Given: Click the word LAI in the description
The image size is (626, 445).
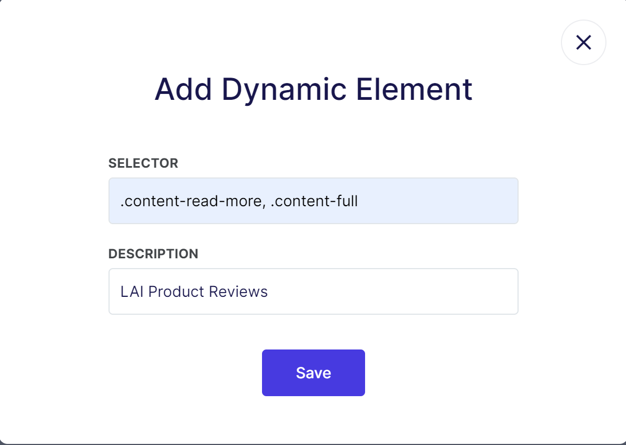Looking at the screenshot, I should (x=132, y=291).
